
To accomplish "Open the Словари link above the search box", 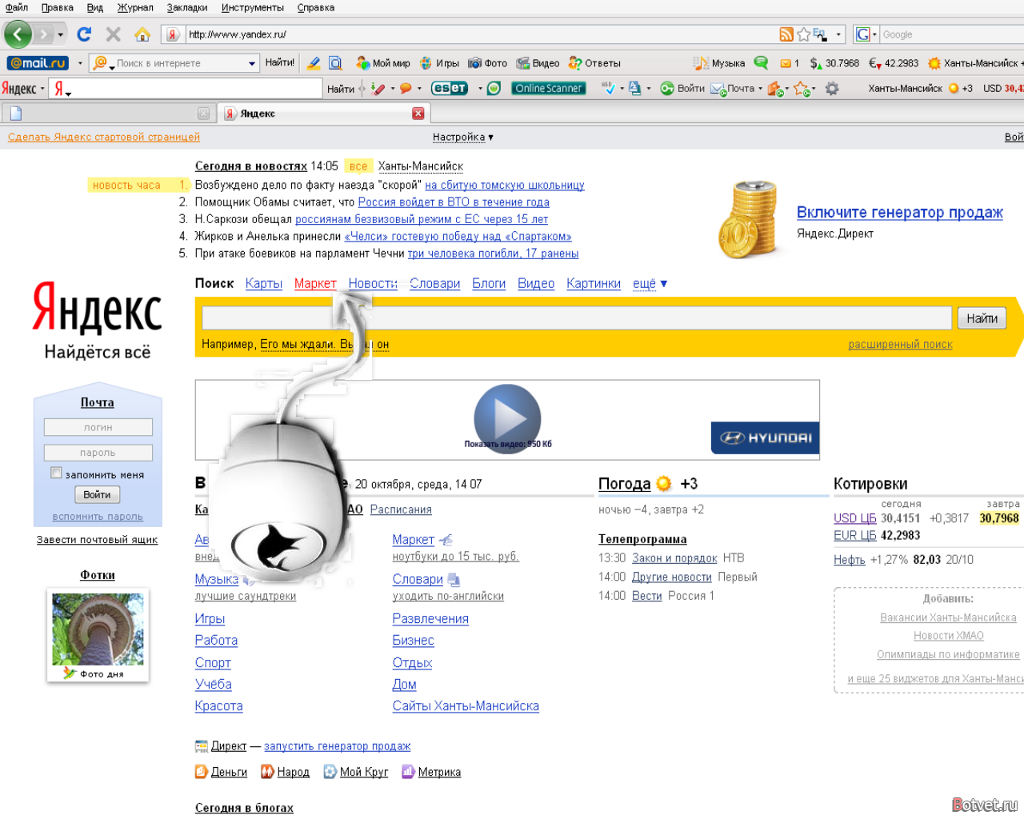I will 434,283.
